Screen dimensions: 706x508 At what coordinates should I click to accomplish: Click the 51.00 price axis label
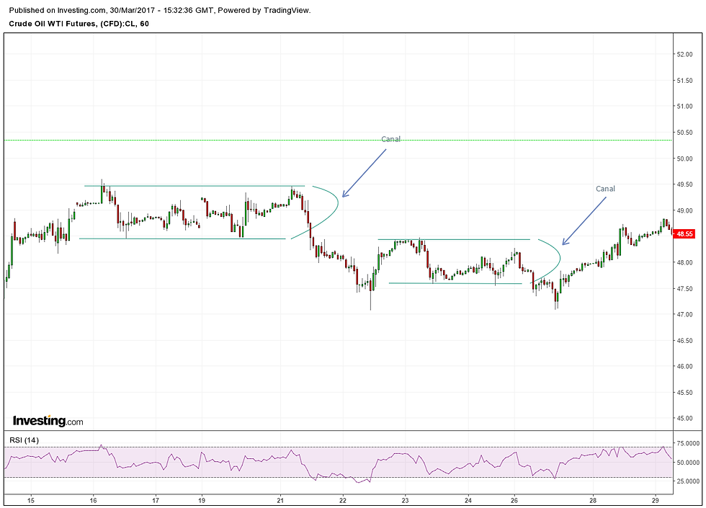685,107
